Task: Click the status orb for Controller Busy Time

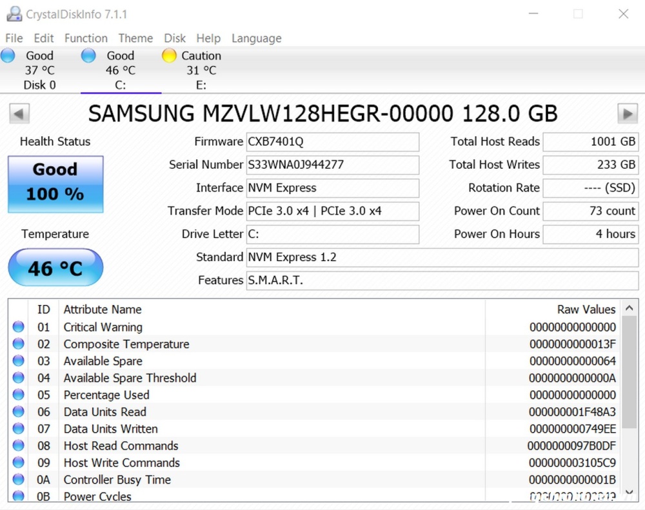Action: pyautogui.click(x=19, y=480)
